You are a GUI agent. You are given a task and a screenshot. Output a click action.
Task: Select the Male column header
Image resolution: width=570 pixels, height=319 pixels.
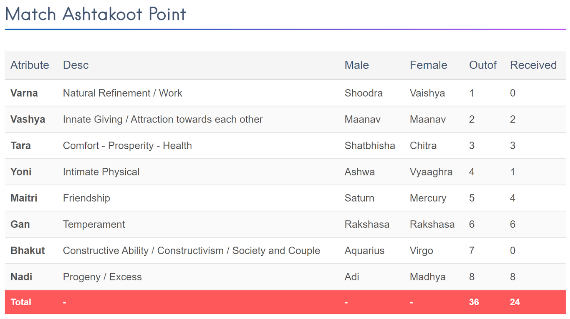pos(357,65)
